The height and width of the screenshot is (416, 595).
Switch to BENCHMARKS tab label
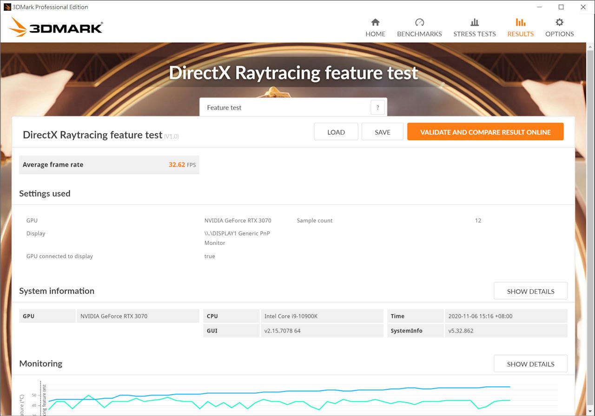pyautogui.click(x=419, y=34)
